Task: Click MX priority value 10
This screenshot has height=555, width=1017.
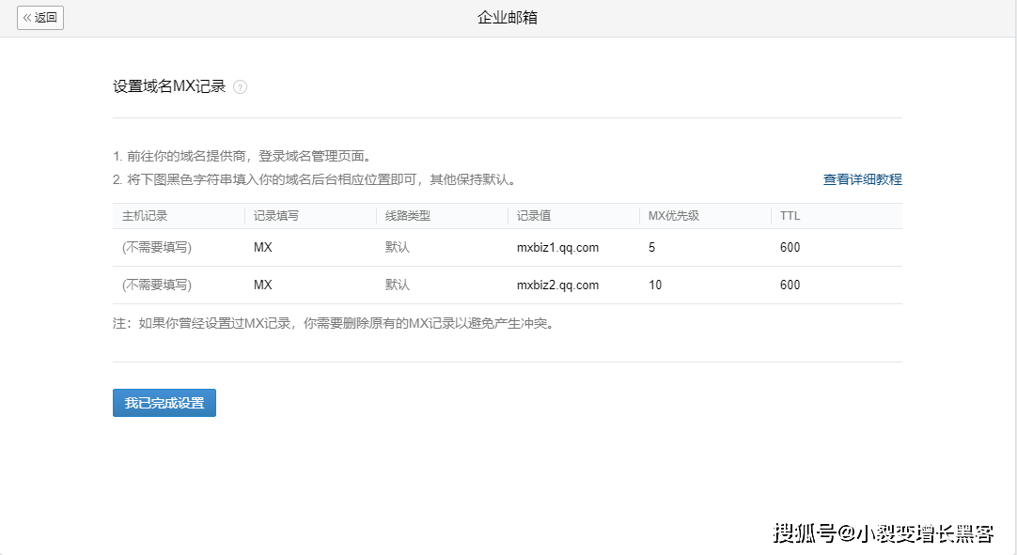Action: click(x=655, y=285)
